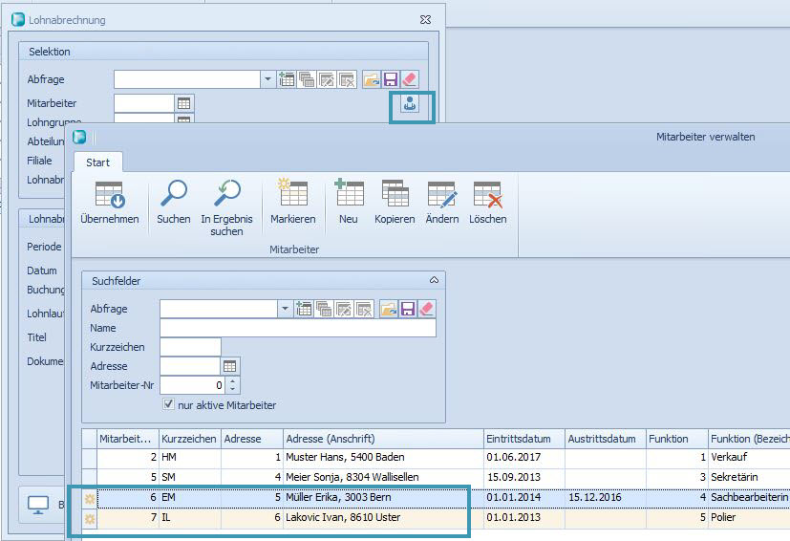
Task: Increase Mitarbeiter-Nr with the up arrow
Action: click(234, 381)
